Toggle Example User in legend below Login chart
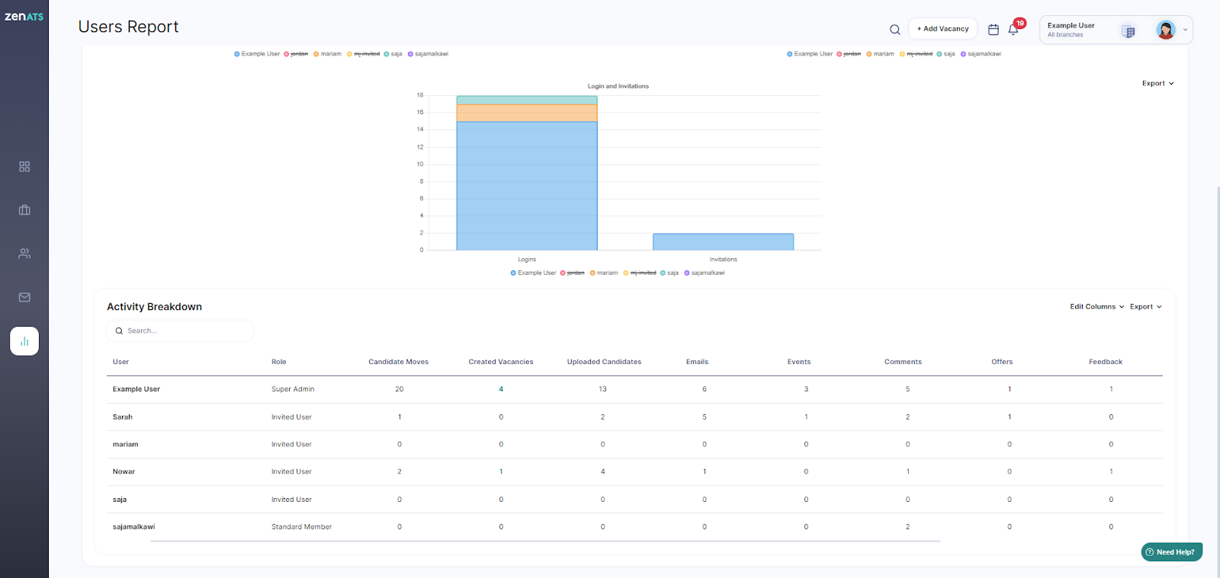This screenshot has width=1220, height=578. [533, 273]
